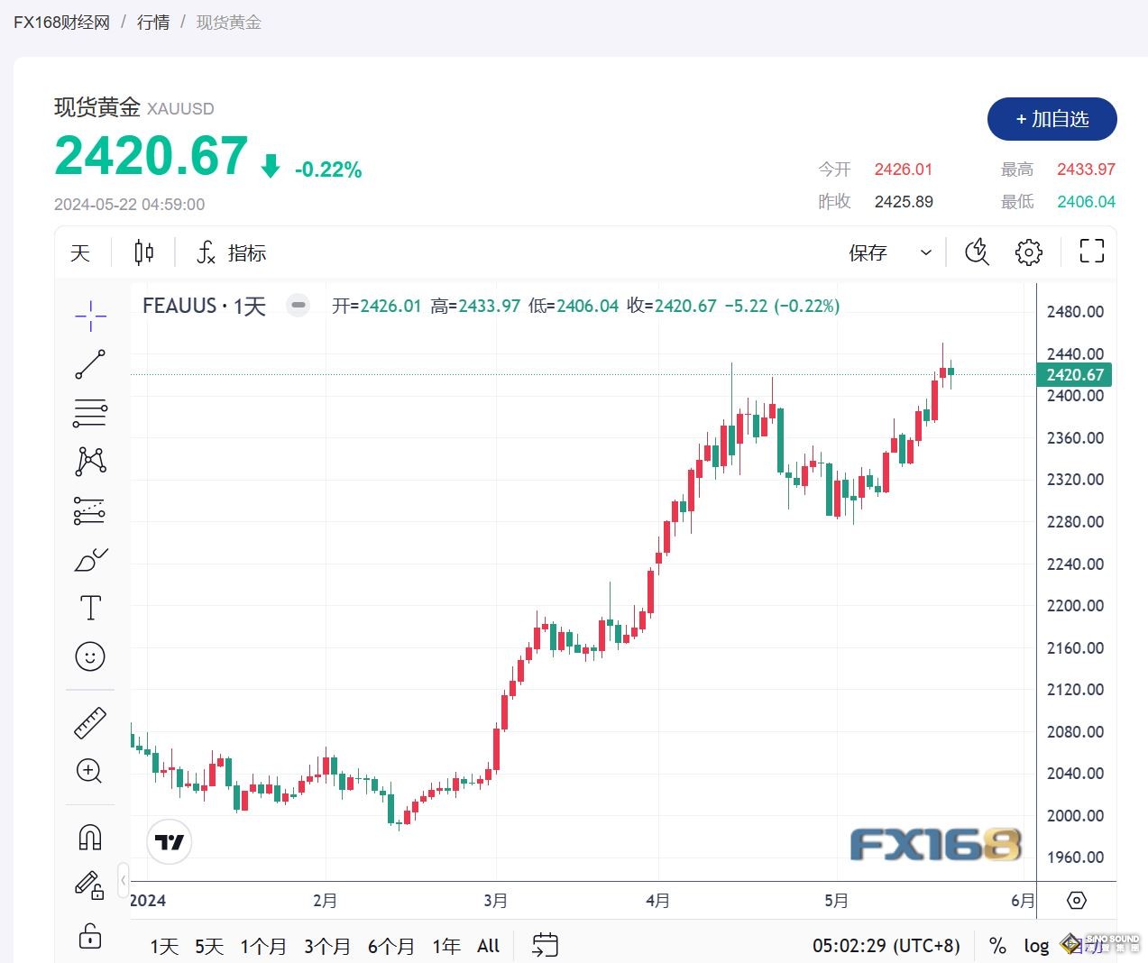The height and width of the screenshot is (963, 1148).
Task: Open the 指标 indicators panel
Action: pos(233,252)
